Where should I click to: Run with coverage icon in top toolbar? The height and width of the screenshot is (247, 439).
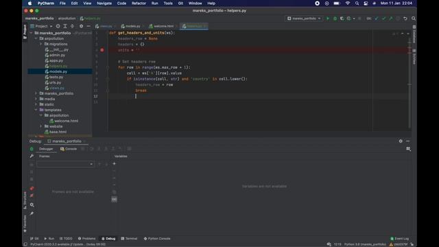pyautogui.click(x=342, y=19)
